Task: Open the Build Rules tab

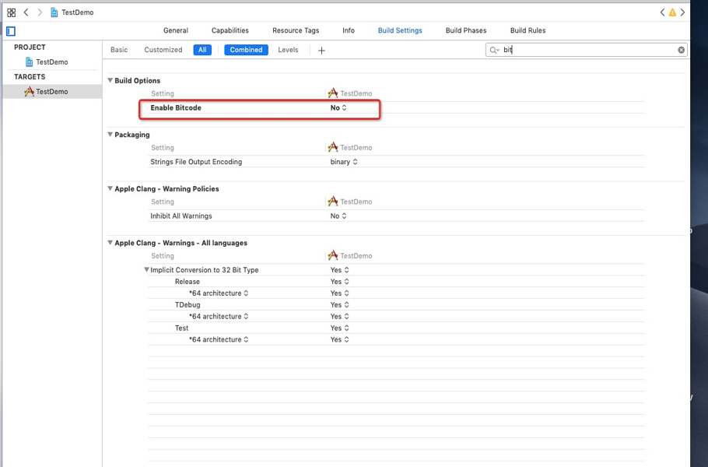Action: point(527,30)
